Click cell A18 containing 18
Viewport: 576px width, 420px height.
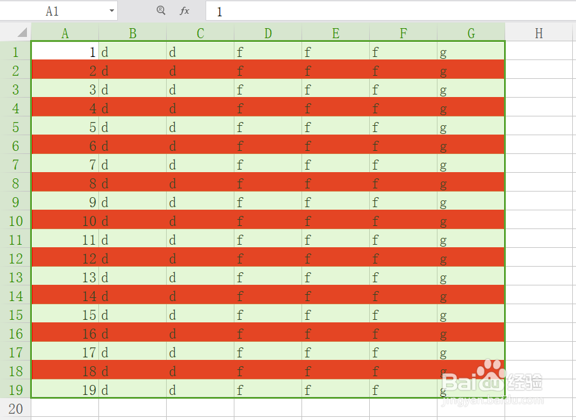65,370
